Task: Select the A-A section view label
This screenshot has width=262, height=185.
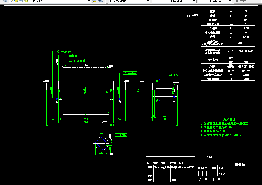Action: click(102, 133)
